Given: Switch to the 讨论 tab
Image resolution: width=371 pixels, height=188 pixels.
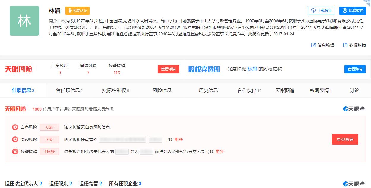Looking at the screenshot, I should click(x=354, y=90).
